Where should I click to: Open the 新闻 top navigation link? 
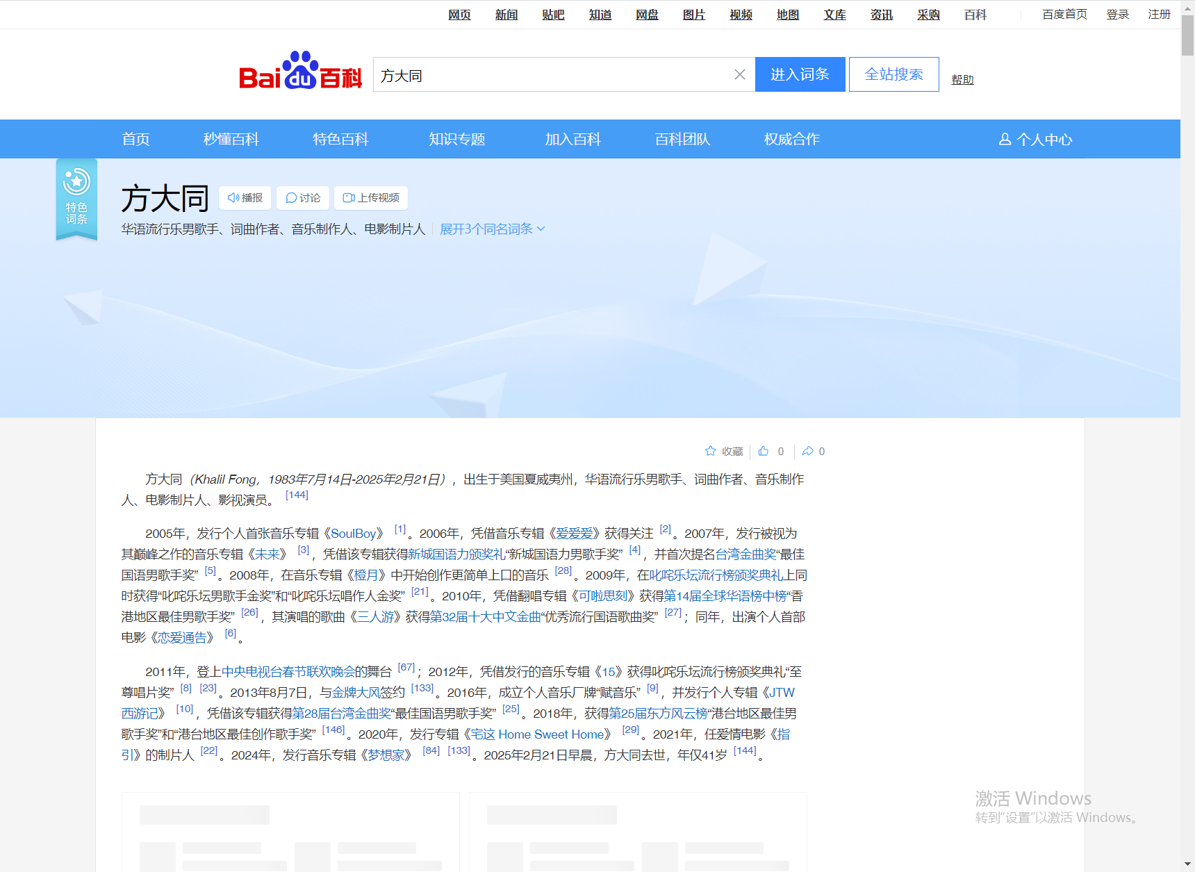click(x=506, y=15)
